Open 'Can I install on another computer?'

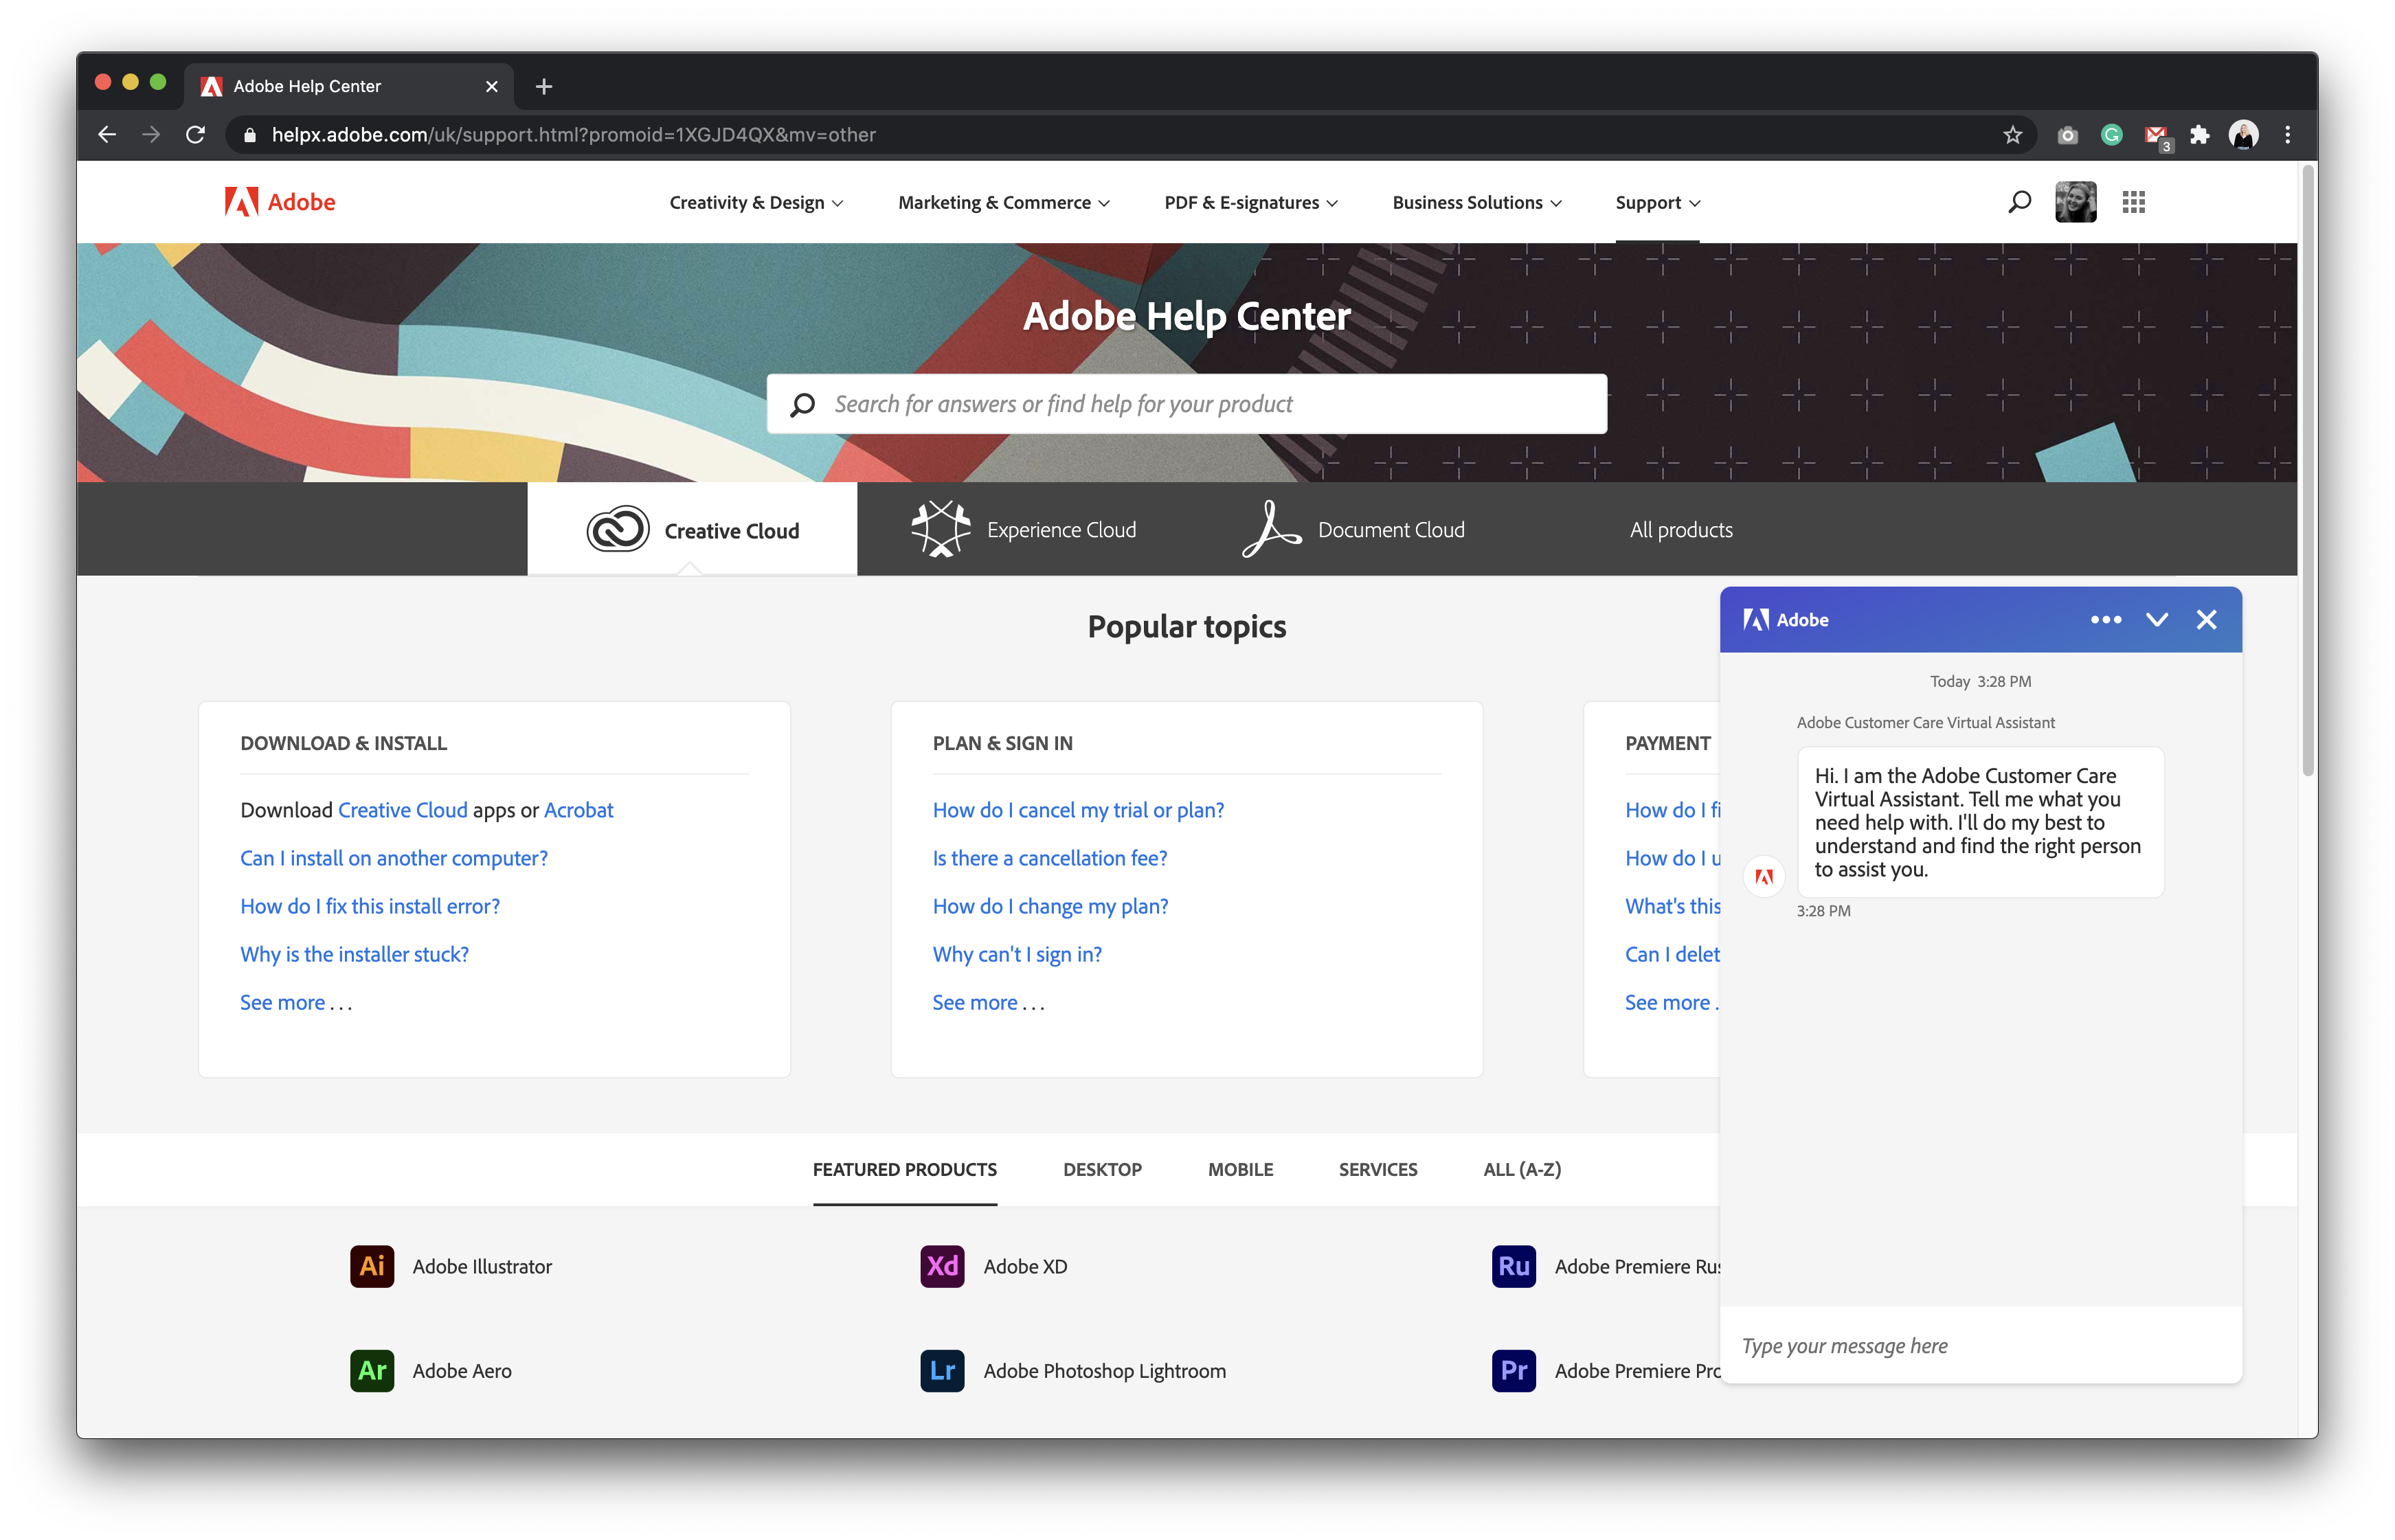[x=394, y=858]
